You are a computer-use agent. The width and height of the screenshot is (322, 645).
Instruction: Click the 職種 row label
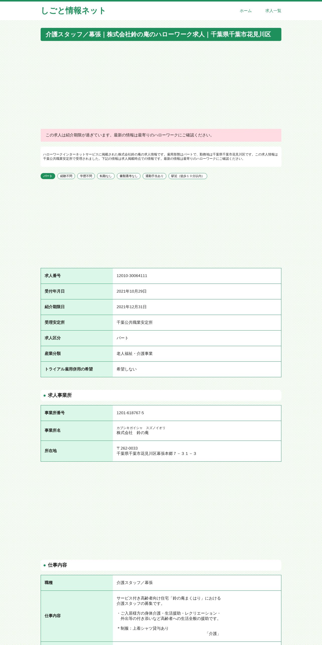click(49, 583)
